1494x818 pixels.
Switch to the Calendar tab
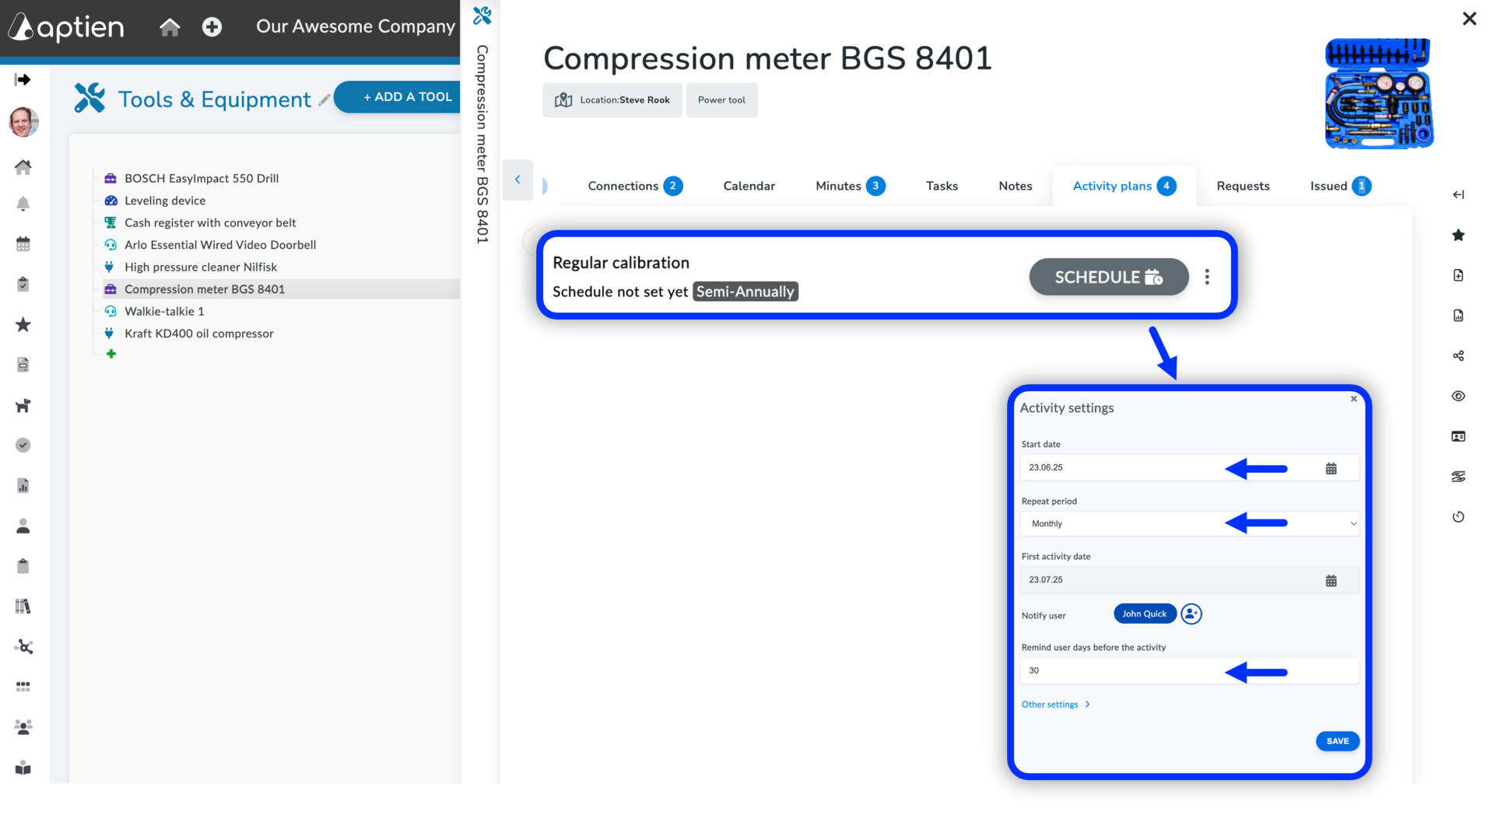(749, 186)
